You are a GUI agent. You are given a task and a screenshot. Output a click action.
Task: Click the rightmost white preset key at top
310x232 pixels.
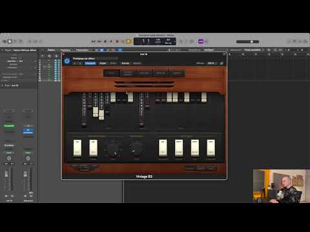pos(204,97)
